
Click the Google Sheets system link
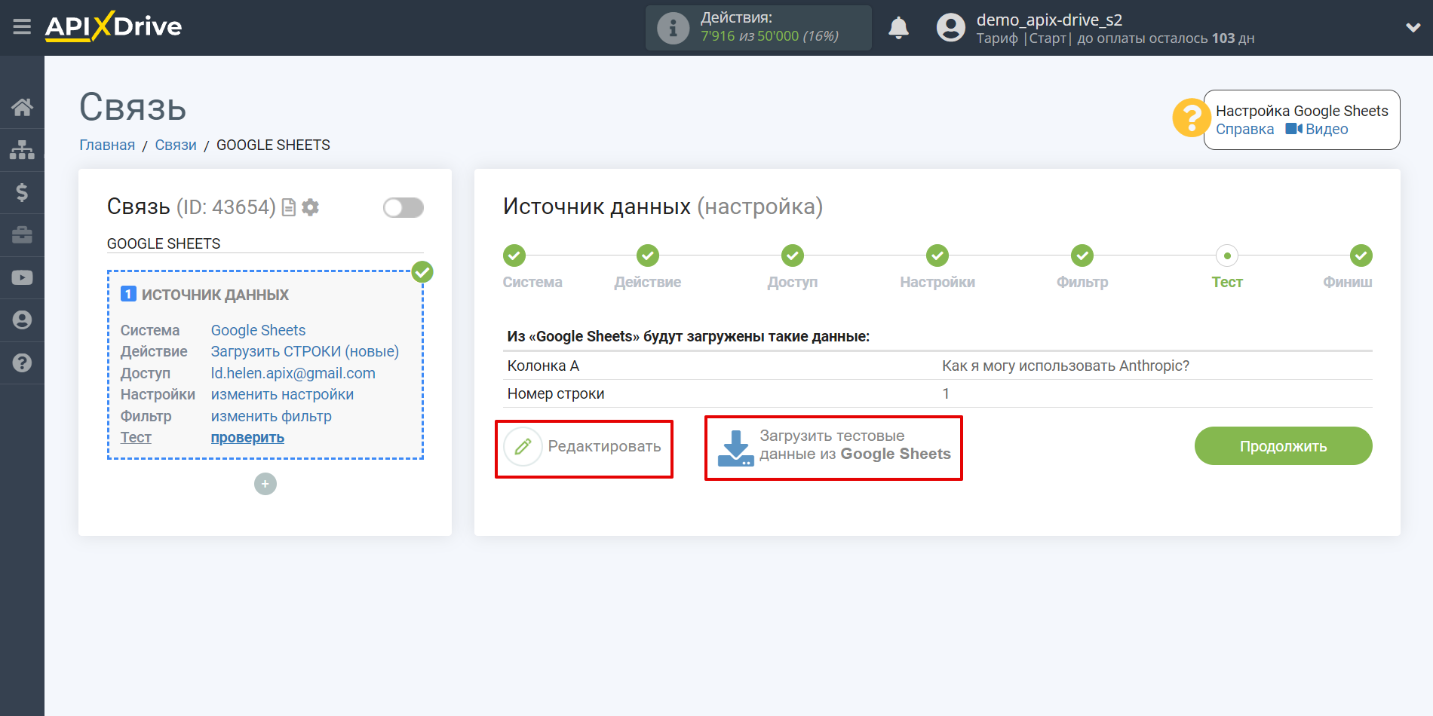(258, 330)
